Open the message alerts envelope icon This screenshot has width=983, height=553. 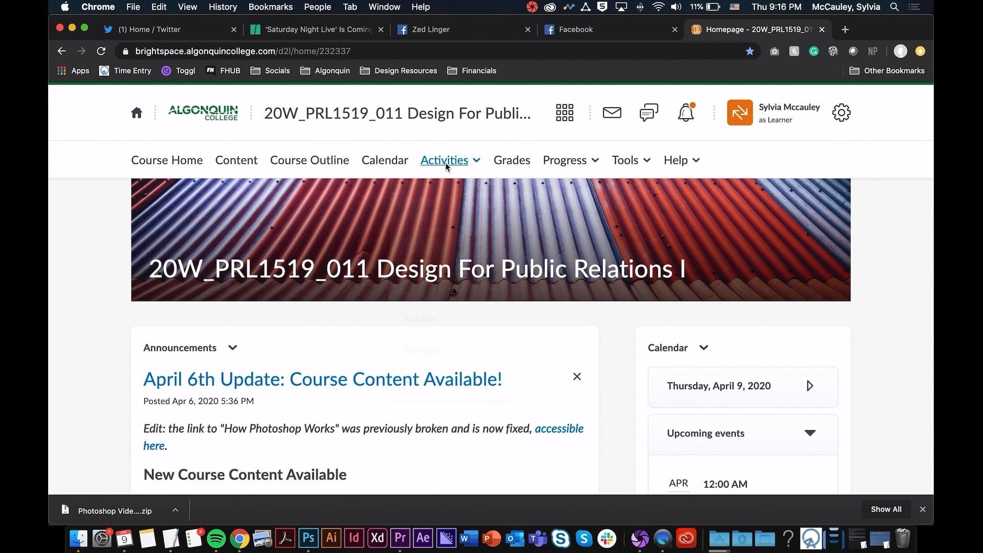tap(612, 113)
